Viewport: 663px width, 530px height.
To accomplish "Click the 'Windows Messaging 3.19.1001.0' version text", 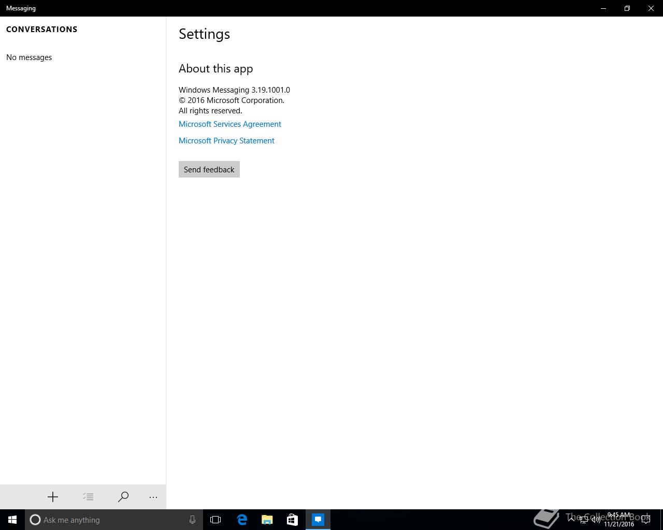I will (x=234, y=90).
